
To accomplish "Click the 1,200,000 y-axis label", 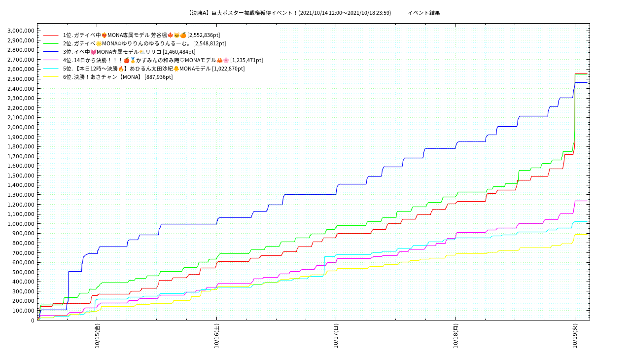I will pos(21,205).
